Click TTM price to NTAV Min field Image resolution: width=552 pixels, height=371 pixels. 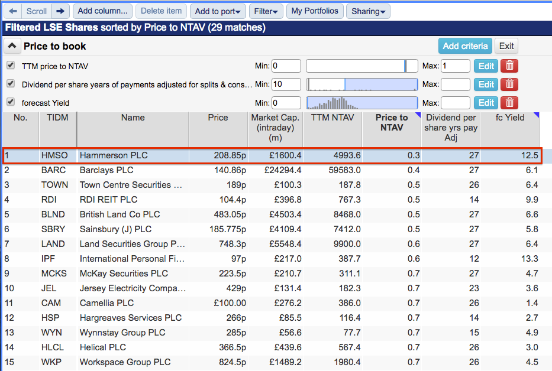[286, 66]
